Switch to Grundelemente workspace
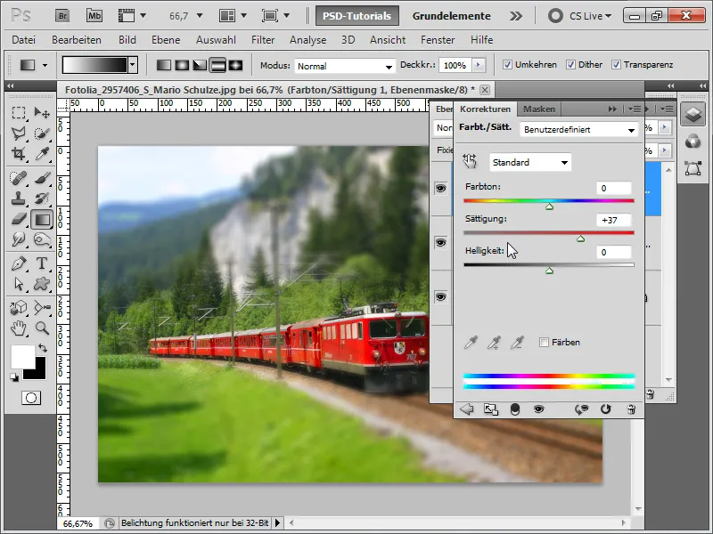The width and height of the screenshot is (713, 534). [x=452, y=16]
